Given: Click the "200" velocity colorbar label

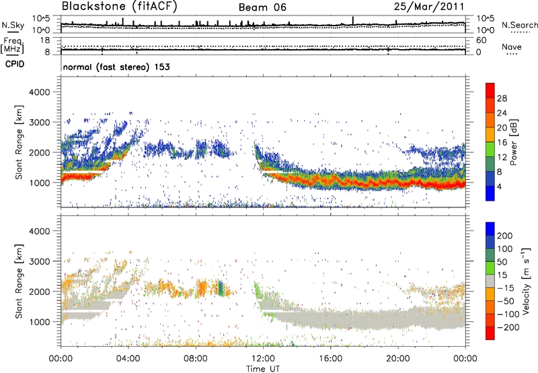Looking at the screenshot, I should [505, 236].
